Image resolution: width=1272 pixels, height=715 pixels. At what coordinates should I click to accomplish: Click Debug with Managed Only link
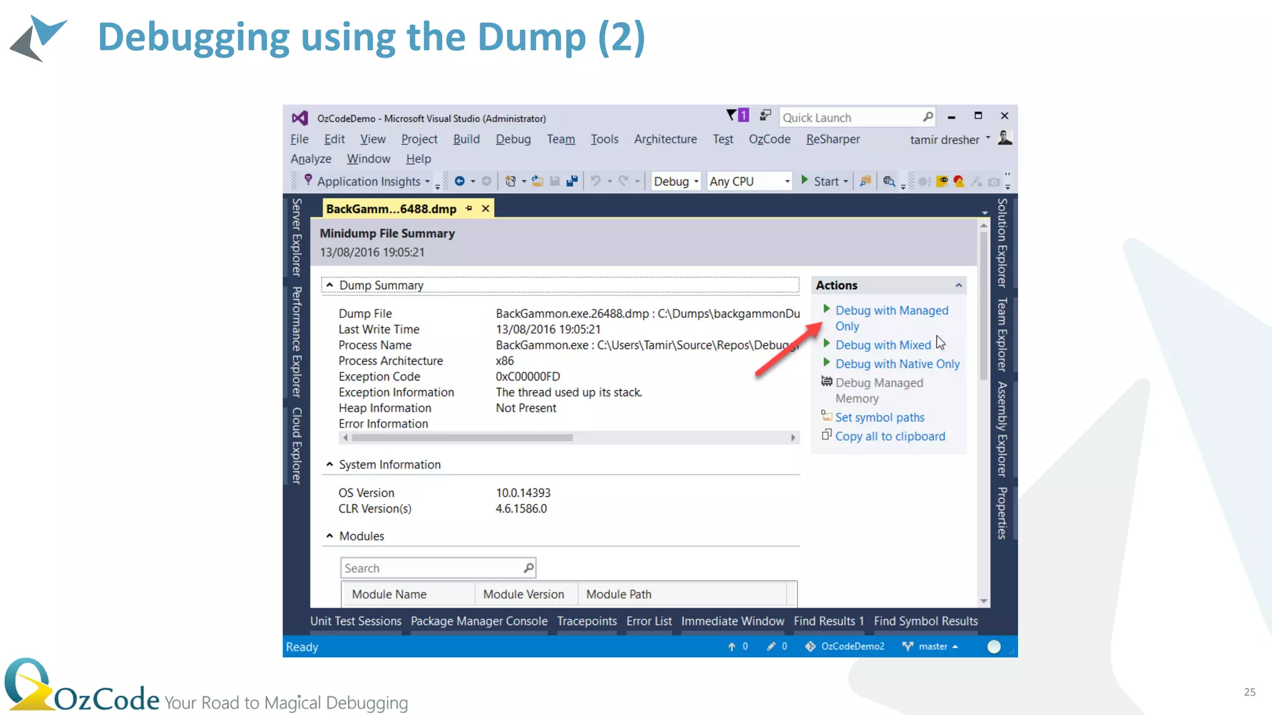tap(891, 318)
